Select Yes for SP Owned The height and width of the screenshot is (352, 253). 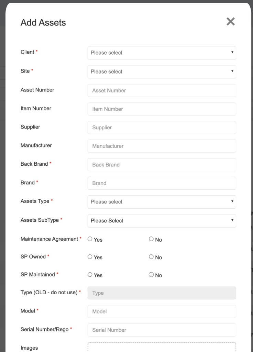click(x=90, y=257)
